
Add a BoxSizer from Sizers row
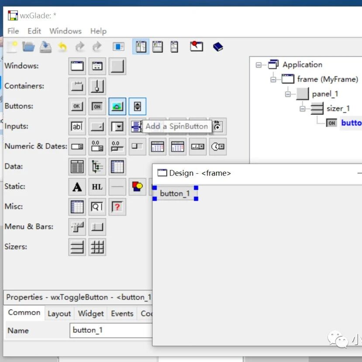(x=77, y=247)
